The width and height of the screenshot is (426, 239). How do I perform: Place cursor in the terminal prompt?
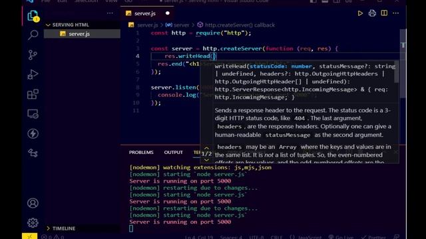pyautogui.click(x=131, y=228)
